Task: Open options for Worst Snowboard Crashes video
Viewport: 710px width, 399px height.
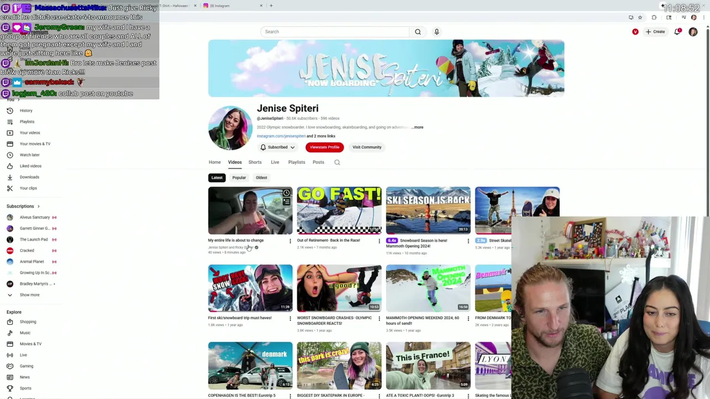Action: 379,318
